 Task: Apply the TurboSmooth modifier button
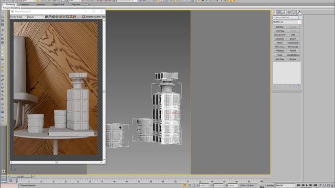[293, 43]
